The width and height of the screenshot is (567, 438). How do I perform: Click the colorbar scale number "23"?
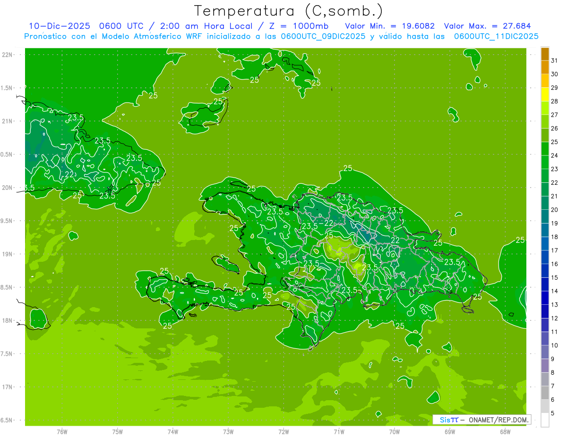tap(554, 169)
